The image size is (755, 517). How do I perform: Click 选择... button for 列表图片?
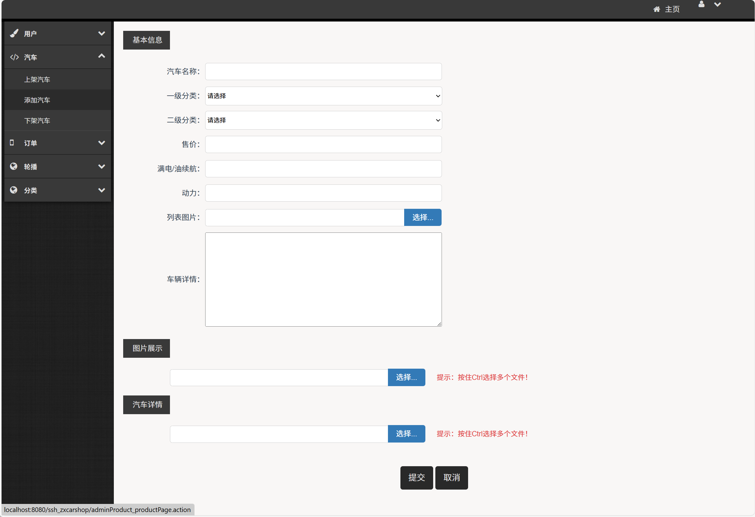pyautogui.click(x=422, y=218)
